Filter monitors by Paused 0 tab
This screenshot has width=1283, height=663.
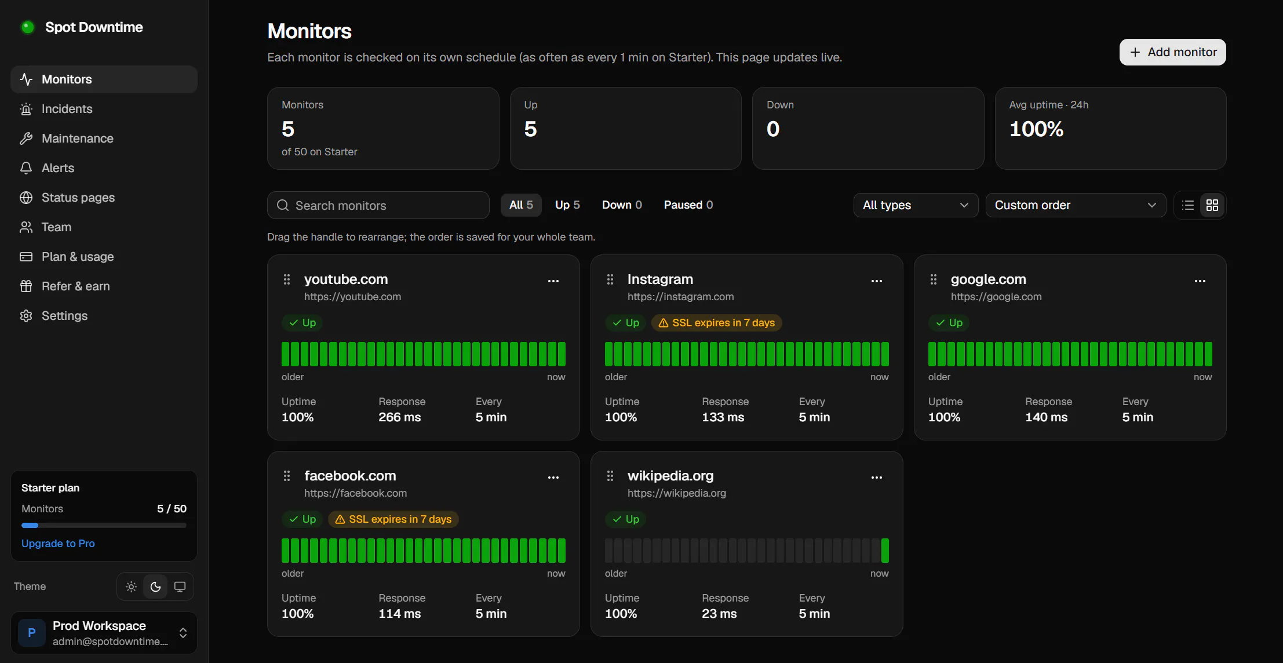click(x=688, y=205)
